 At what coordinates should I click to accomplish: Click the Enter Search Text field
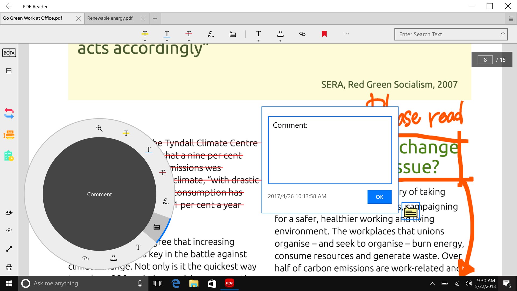[x=447, y=34]
